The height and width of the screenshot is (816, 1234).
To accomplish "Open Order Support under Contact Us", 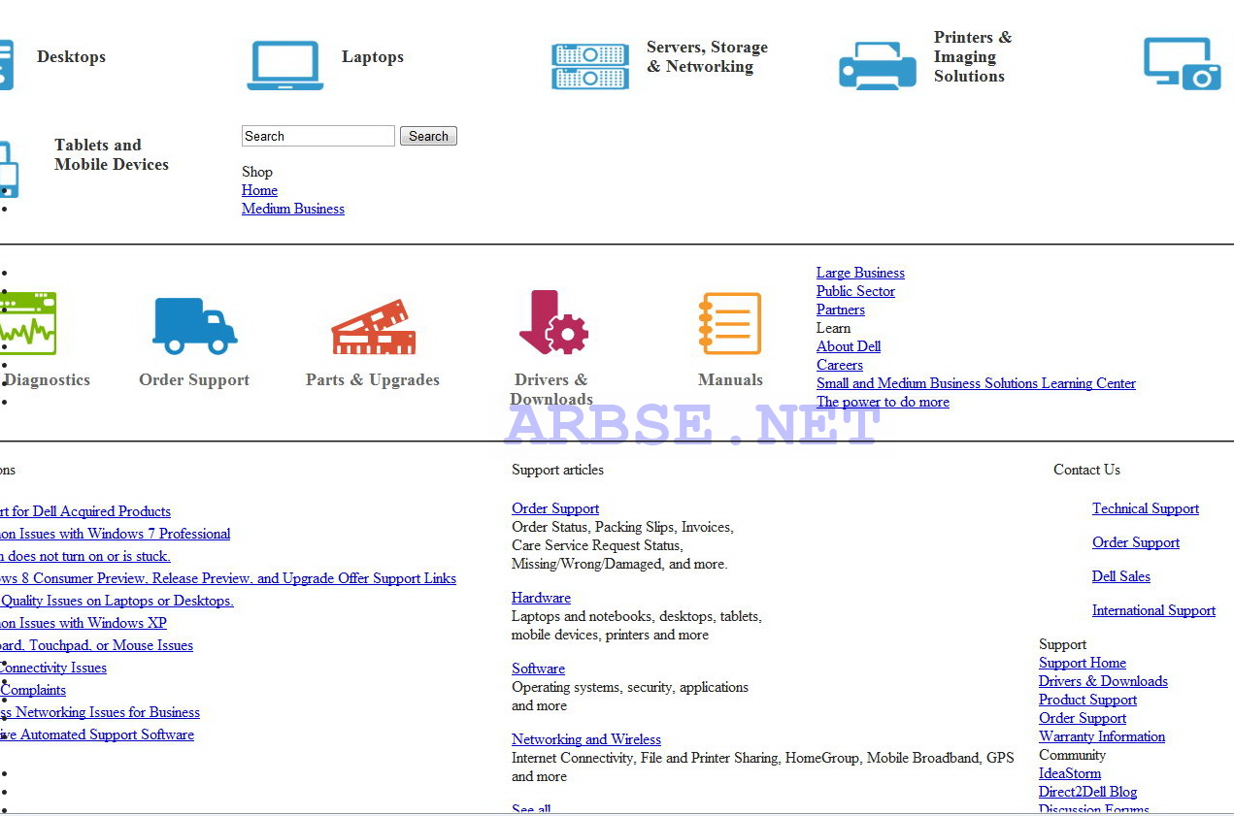I will pyautogui.click(x=1136, y=542).
